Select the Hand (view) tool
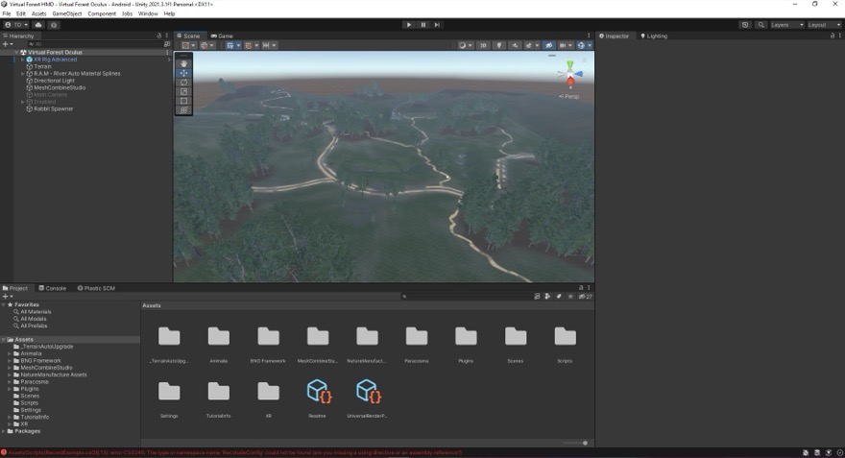This screenshot has height=458, width=845. pyautogui.click(x=183, y=63)
